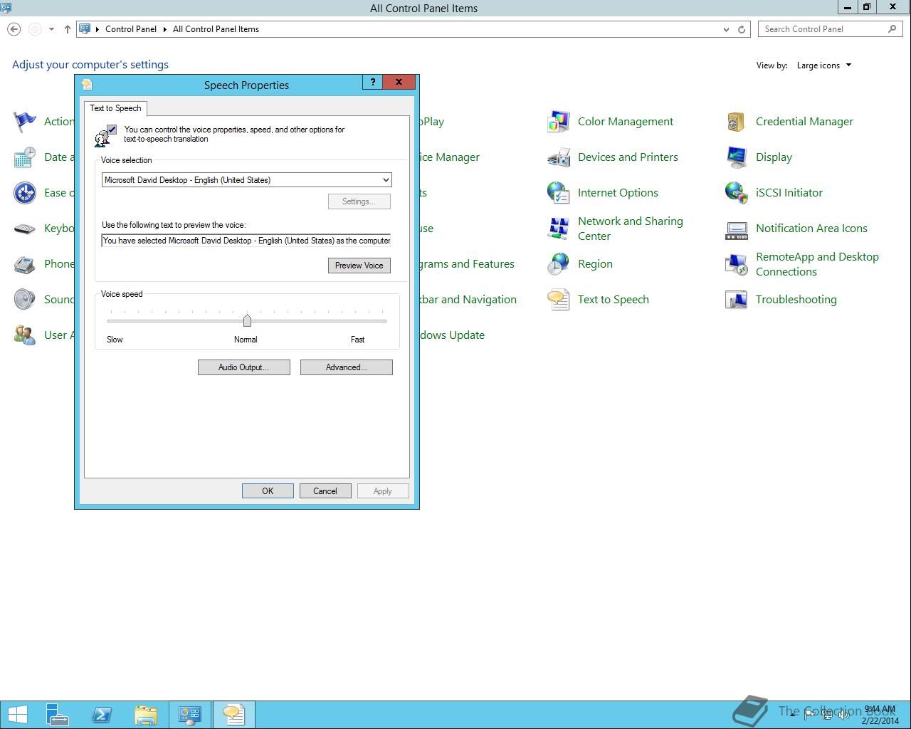911x729 pixels.
Task: Expand the address bar history dropdown
Action: click(726, 29)
